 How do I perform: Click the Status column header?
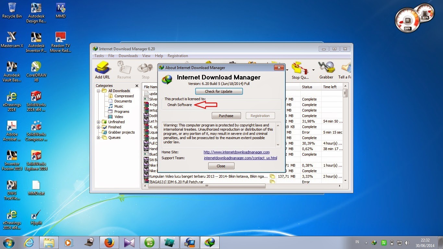point(310,87)
